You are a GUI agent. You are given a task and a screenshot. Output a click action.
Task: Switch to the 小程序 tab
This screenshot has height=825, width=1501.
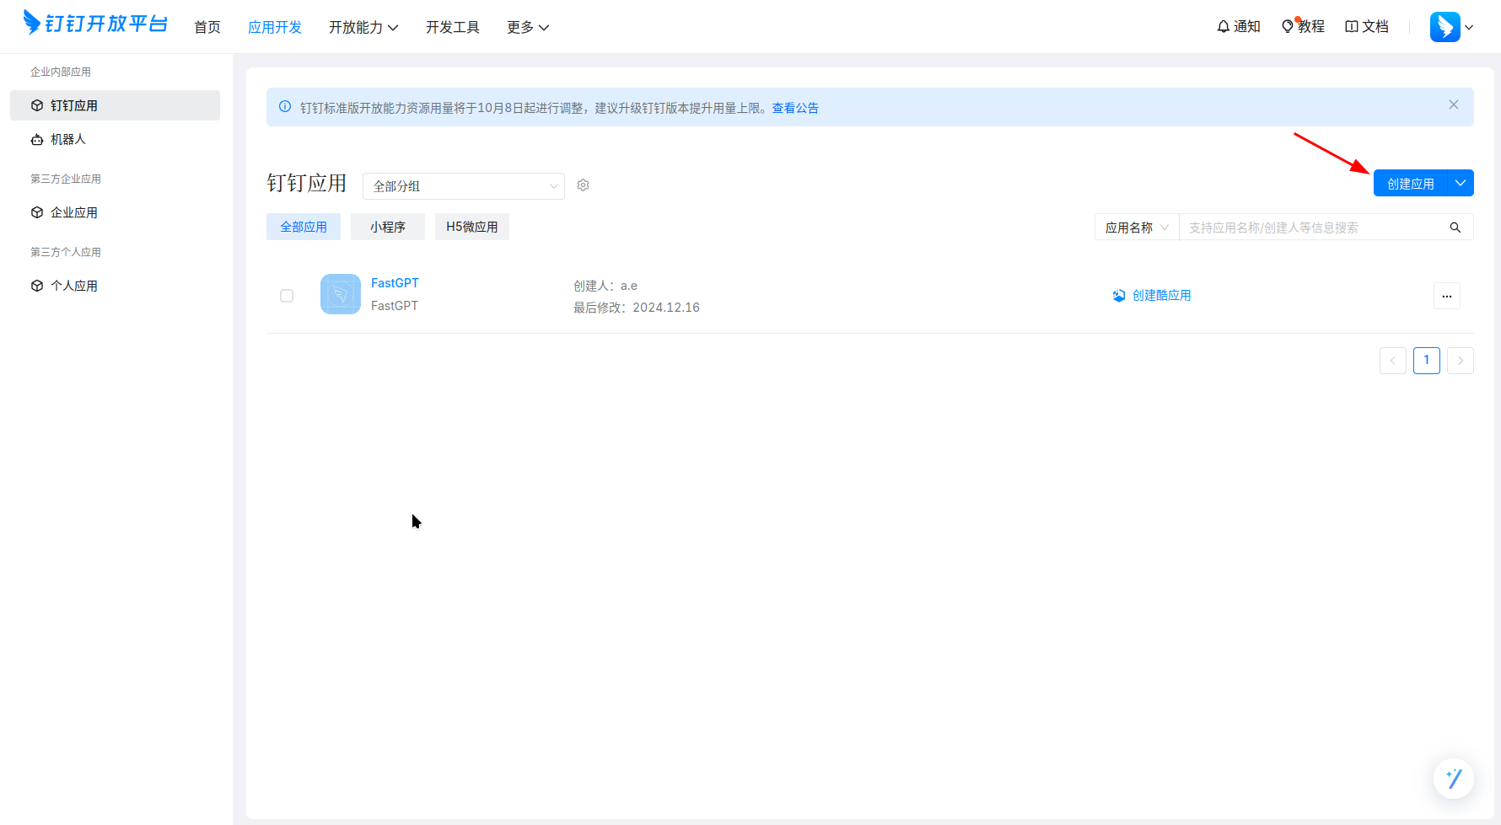click(x=387, y=226)
